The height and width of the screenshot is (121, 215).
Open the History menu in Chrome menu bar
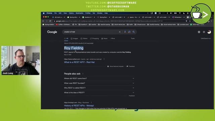71,13
